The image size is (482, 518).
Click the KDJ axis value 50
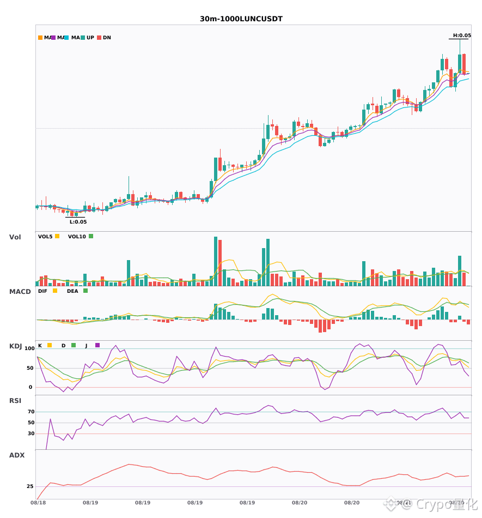coord(30,368)
